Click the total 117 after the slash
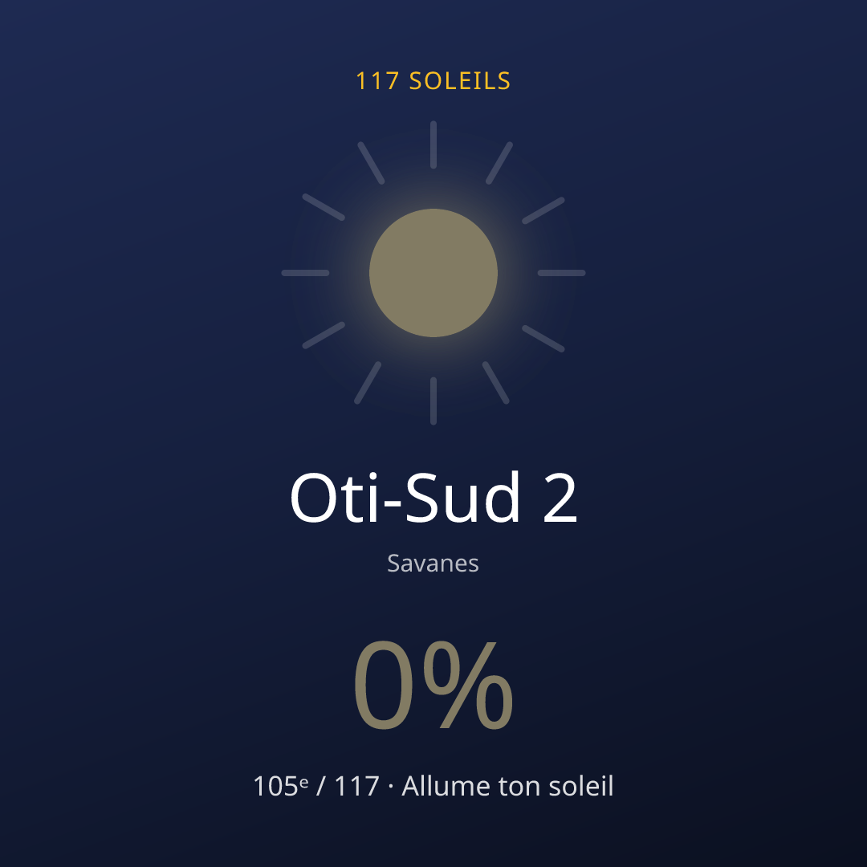 click(x=356, y=786)
